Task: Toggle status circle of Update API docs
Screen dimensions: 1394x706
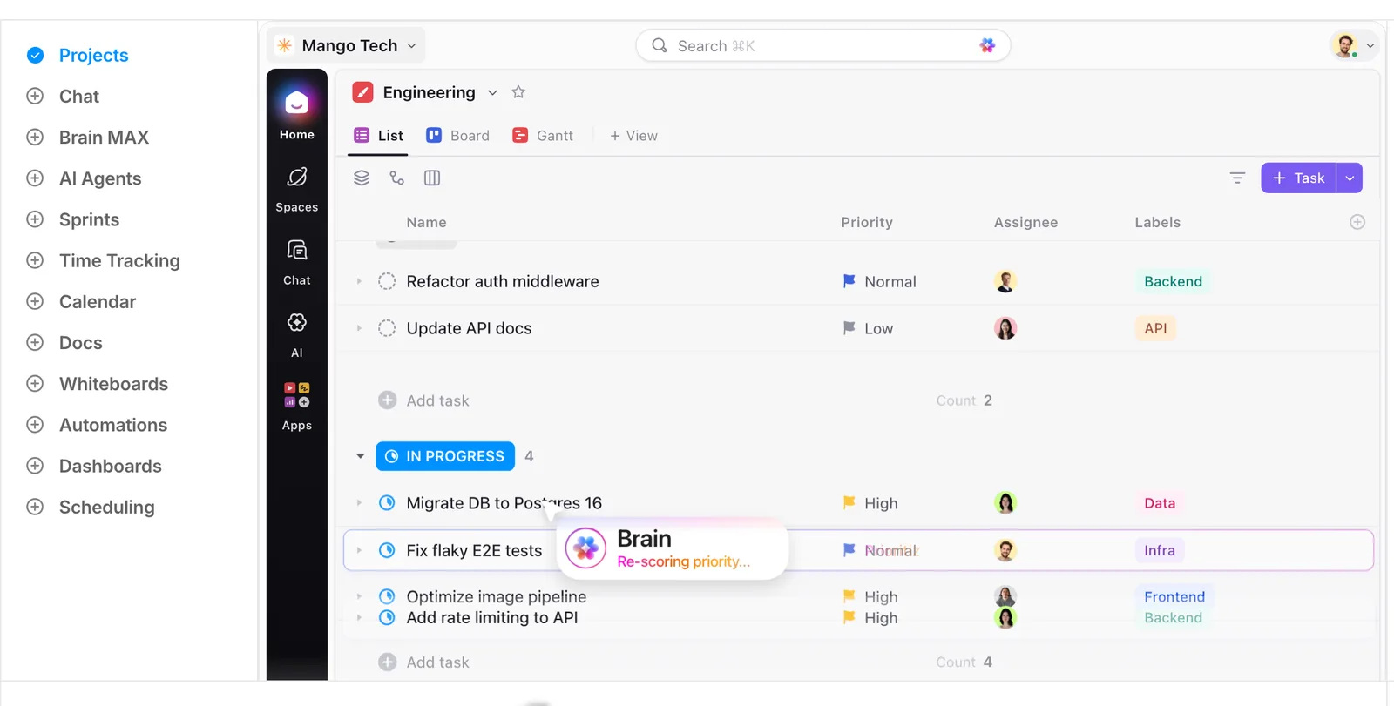Action: coord(387,328)
